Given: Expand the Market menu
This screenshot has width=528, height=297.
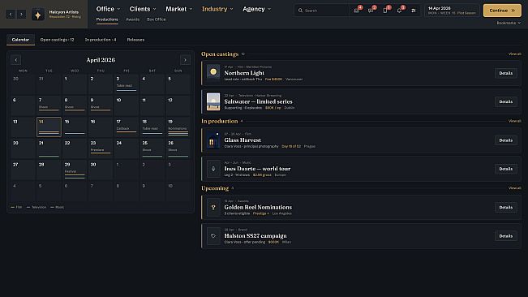Looking at the screenshot, I should pyautogui.click(x=178, y=9).
